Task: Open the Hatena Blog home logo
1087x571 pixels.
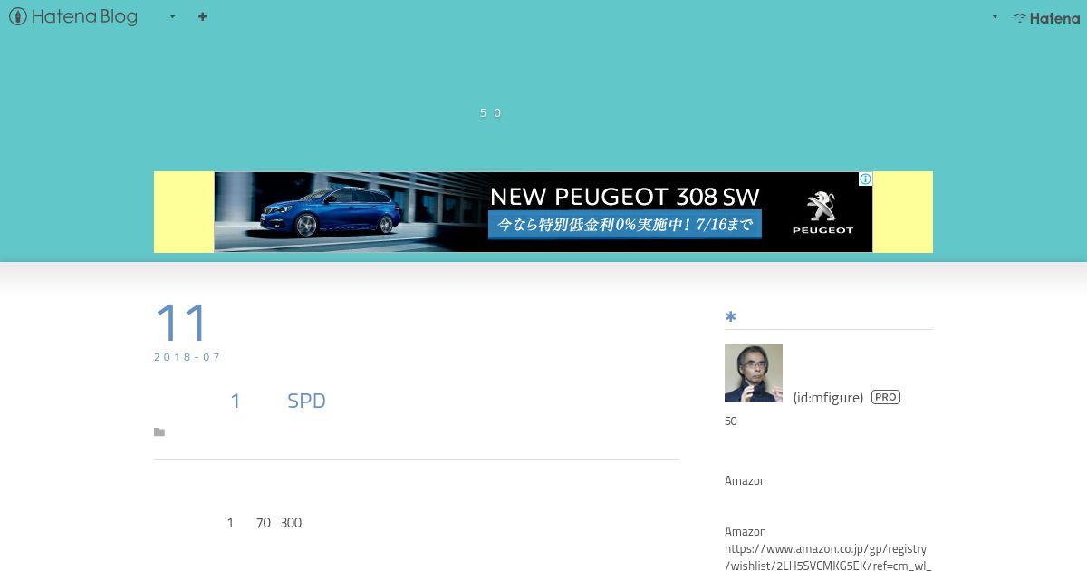Action: pyautogui.click(x=73, y=16)
